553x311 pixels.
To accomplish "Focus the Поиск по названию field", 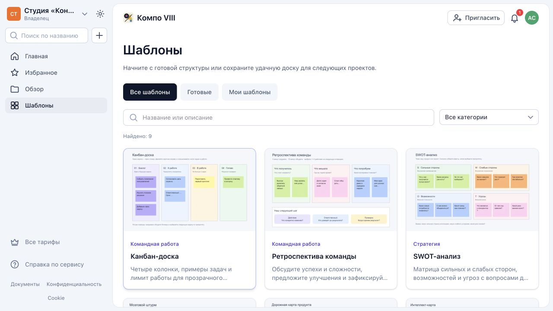I will 47,35.
